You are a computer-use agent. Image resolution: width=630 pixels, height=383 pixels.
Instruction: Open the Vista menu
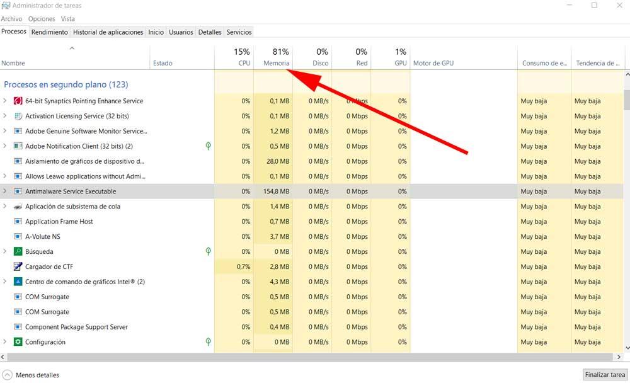tap(68, 19)
